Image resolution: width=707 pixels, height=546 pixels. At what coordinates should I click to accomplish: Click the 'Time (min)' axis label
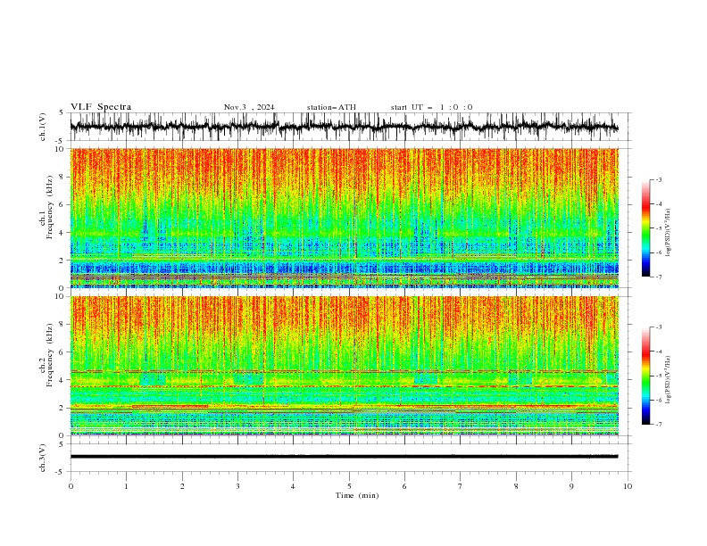(x=357, y=495)
